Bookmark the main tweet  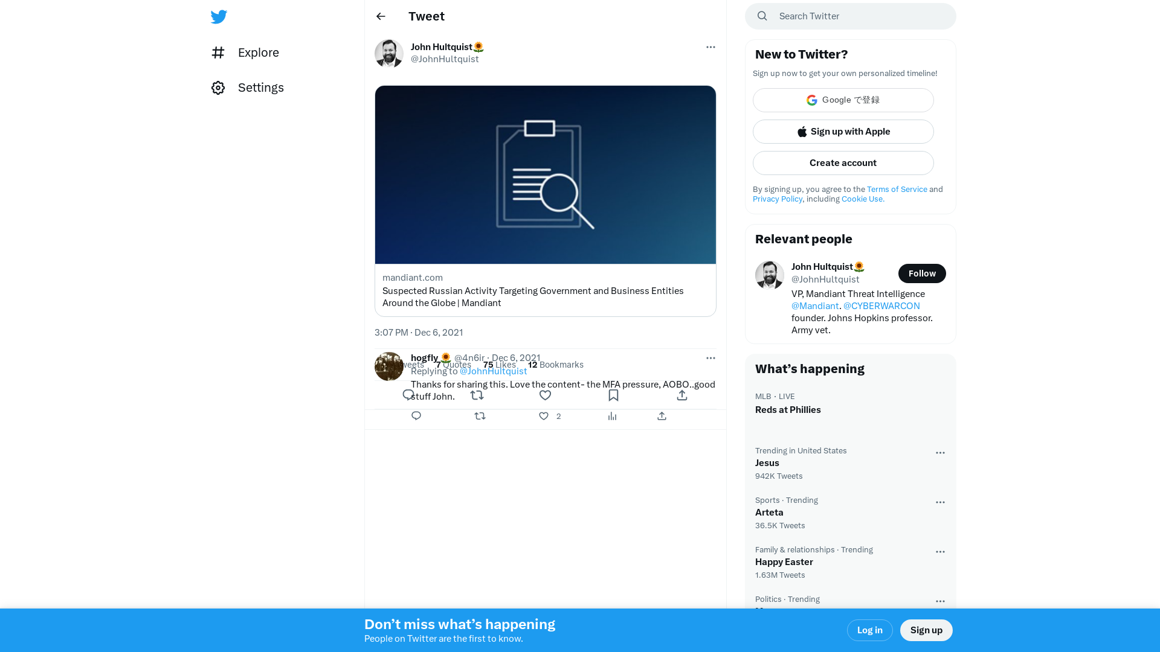[613, 395]
